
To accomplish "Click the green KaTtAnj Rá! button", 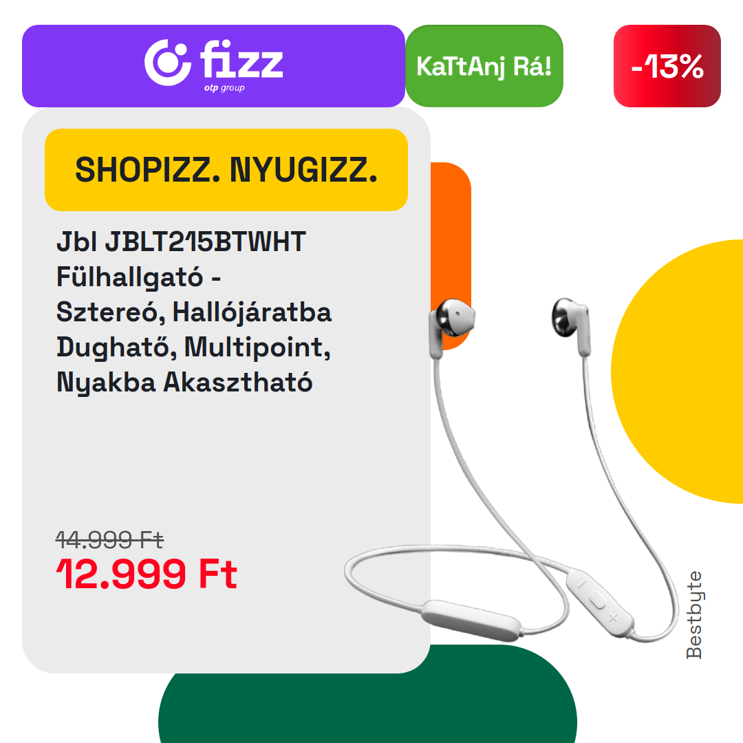I will [x=484, y=66].
